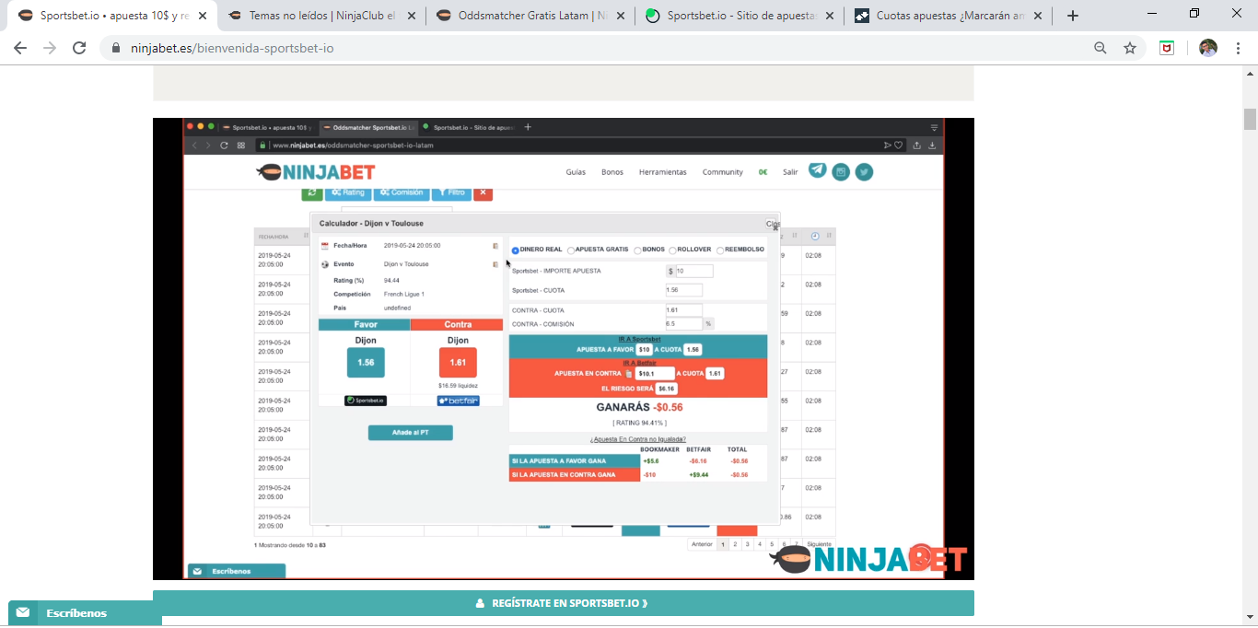Viewport: 1258px width, 628px height.
Task: Click REGÍSTRATE EN SPORTSBET.IO banner button
Action: pyautogui.click(x=564, y=603)
